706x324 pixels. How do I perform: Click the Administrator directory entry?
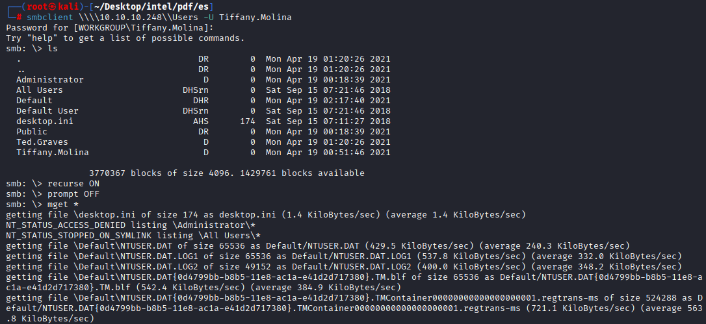(x=50, y=79)
